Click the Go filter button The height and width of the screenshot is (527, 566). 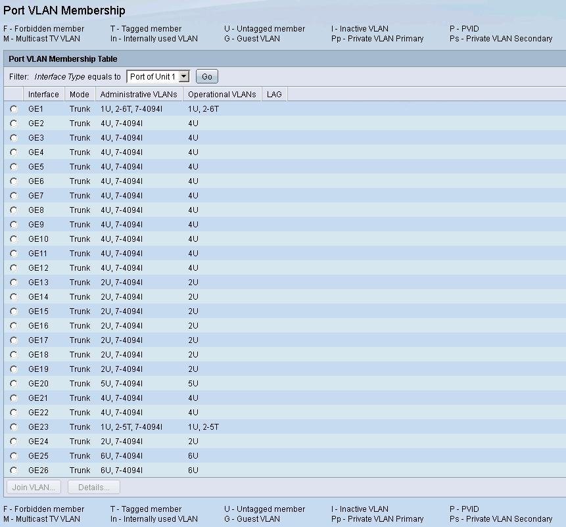coord(206,77)
